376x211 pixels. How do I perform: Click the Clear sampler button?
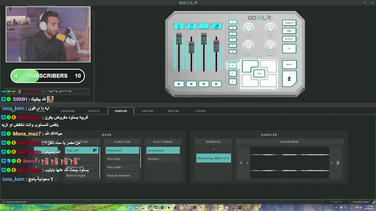pos(259,74)
